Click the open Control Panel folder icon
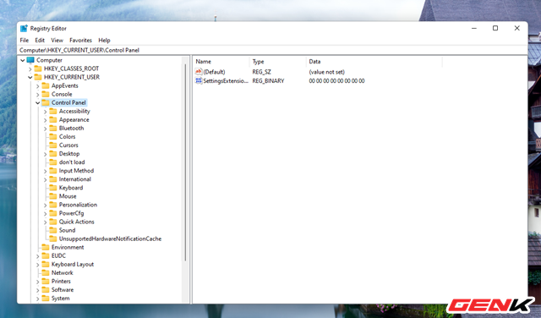Viewport: 541px width, 318px height. tap(46, 102)
